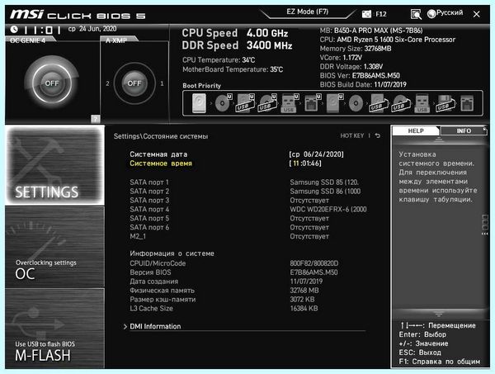The width and height of the screenshot is (495, 374).
Task: Select the M2_1 row
Action: tap(247, 236)
